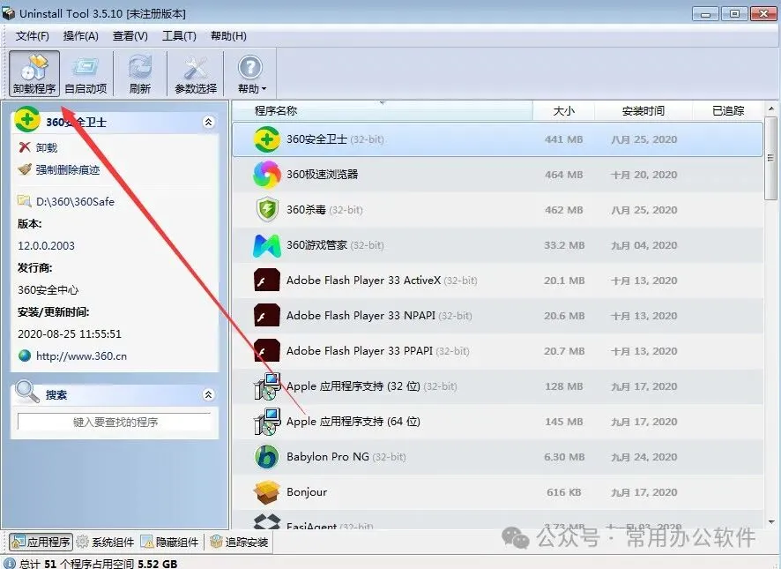
Task: Select the 卸载程序 uninstaller toolbar icon
Action: click(x=34, y=73)
